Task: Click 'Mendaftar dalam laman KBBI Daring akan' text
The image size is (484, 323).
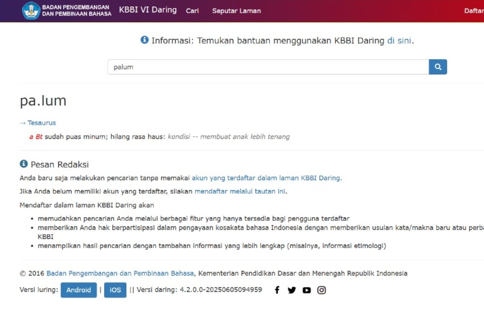Action: tap(87, 205)
